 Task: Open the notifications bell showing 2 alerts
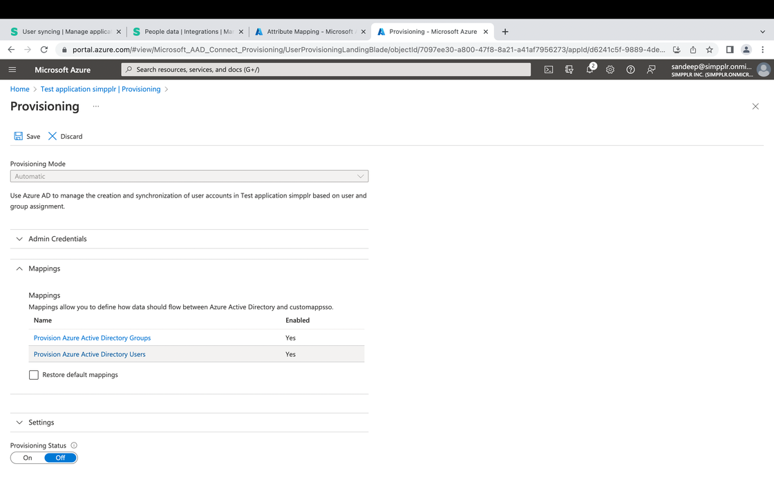point(589,69)
